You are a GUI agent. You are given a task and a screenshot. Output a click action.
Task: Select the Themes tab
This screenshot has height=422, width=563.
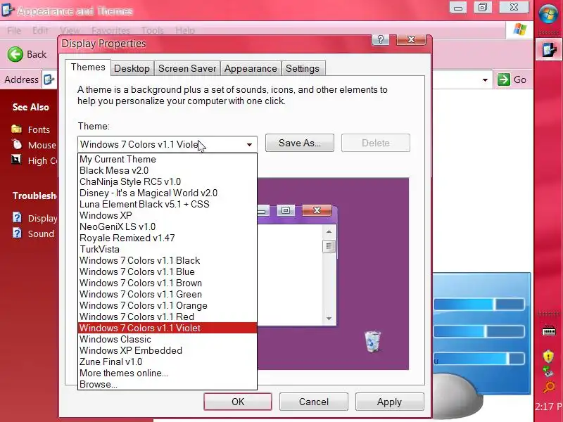(88, 68)
